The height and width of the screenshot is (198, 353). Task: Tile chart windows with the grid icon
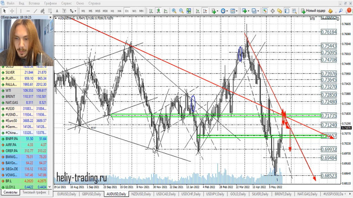(x=189, y=11)
